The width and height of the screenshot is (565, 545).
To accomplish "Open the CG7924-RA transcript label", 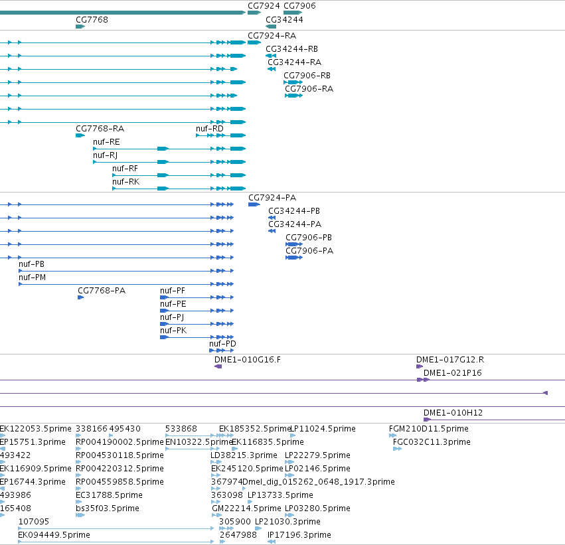I will click(272, 36).
